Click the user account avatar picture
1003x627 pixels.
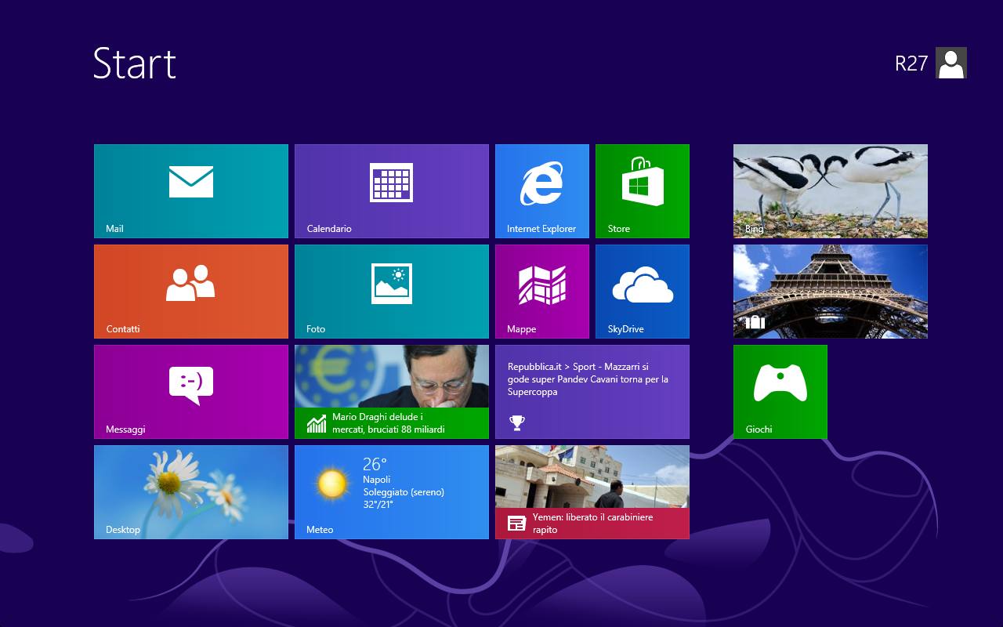pos(951,63)
